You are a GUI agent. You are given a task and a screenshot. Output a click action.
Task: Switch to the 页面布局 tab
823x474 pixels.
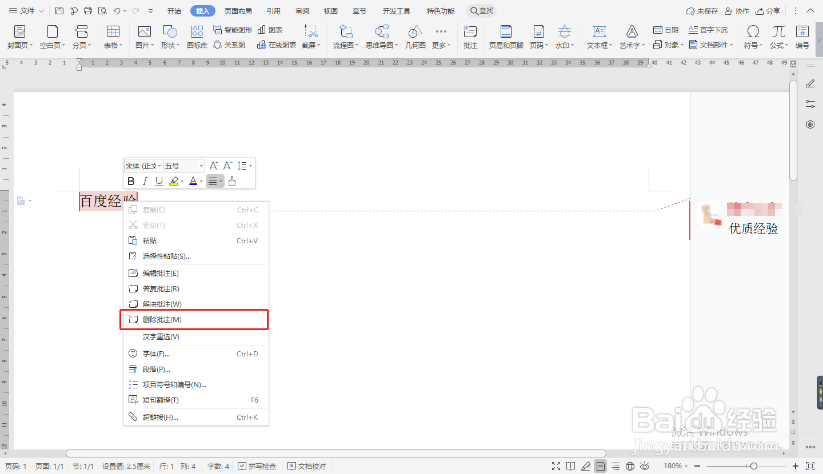[238, 11]
